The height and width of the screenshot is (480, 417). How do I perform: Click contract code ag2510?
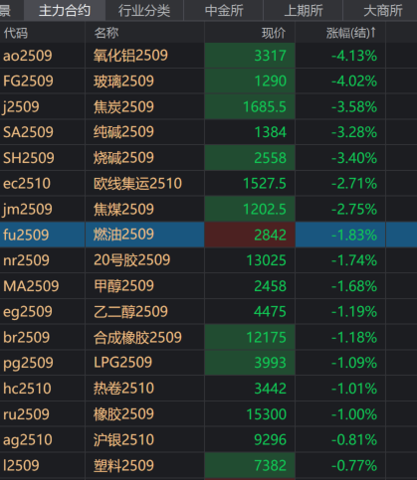point(28,440)
